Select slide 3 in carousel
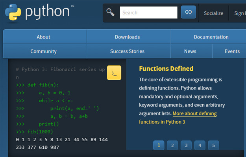This screenshot has width=246, height=157. [x=186, y=145]
